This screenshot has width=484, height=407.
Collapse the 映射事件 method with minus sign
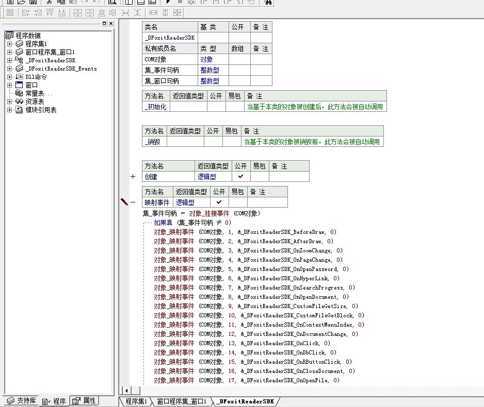133,202
